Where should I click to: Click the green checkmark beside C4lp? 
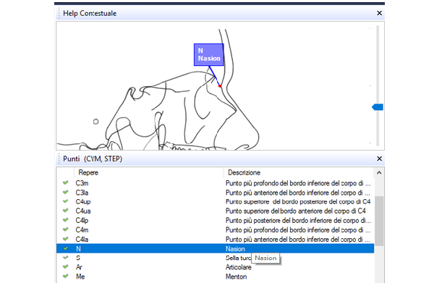tap(65, 220)
